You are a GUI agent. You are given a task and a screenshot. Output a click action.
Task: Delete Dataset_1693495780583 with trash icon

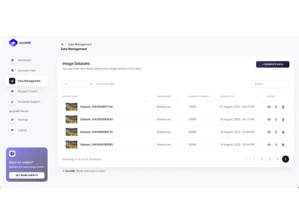(283, 145)
